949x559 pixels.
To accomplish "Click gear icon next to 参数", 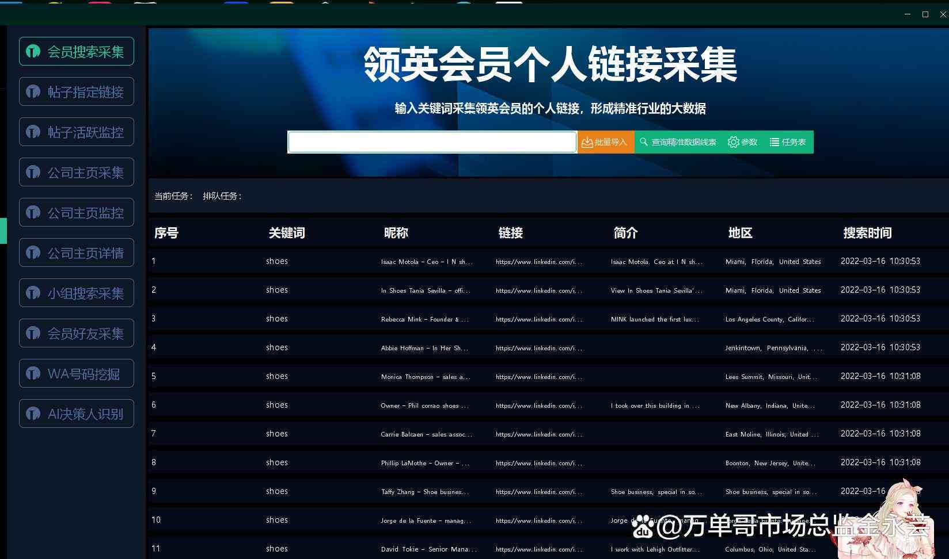I will (733, 142).
